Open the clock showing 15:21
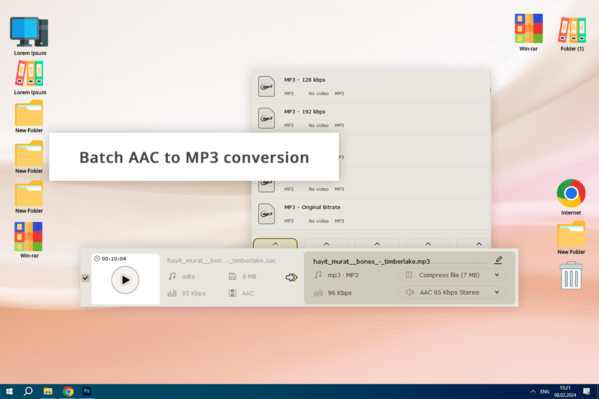The width and height of the screenshot is (599, 399). [565, 392]
